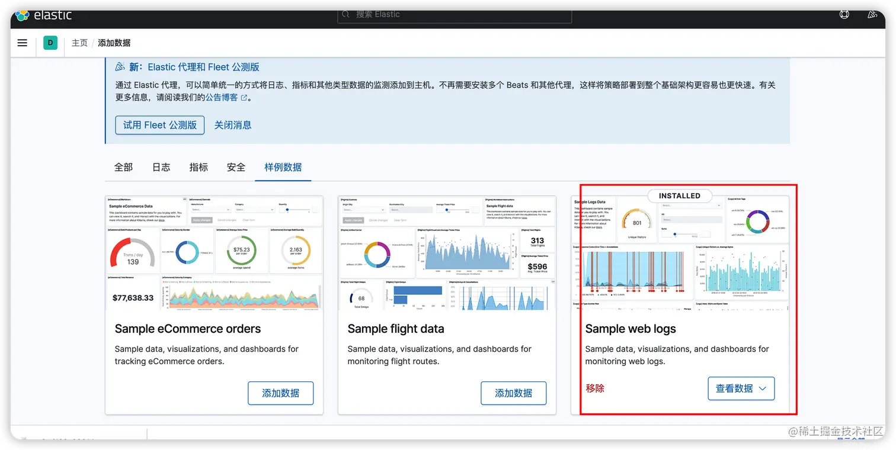This screenshot has height=450, width=896.
Task: Click the 新：Elastic 代理和 Fleet 公测版 heading
Action: tap(194, 67)
